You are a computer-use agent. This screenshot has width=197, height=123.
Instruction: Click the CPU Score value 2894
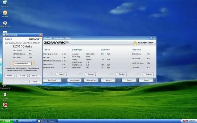point(31,58)
